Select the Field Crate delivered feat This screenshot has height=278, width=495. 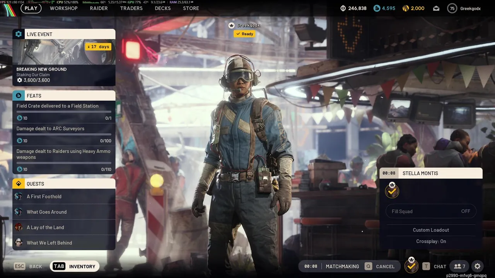coord(64,112)
